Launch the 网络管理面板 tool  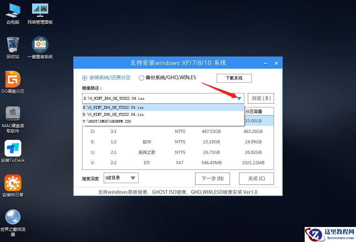tap(39, 13)
